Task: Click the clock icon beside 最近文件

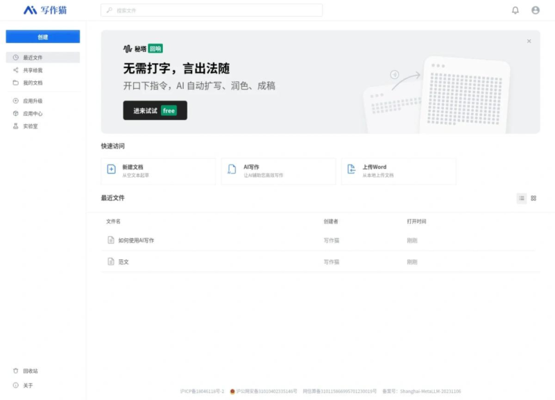Action: point(15,58)
